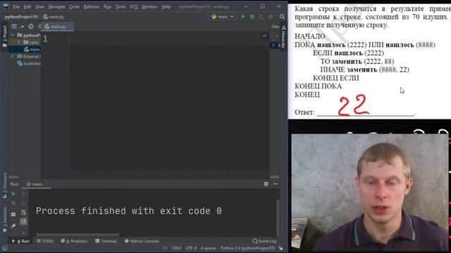This screenshot has height=253, width=451.
Task: Open the Run tool window button
Action: click(x=20, y=241)
